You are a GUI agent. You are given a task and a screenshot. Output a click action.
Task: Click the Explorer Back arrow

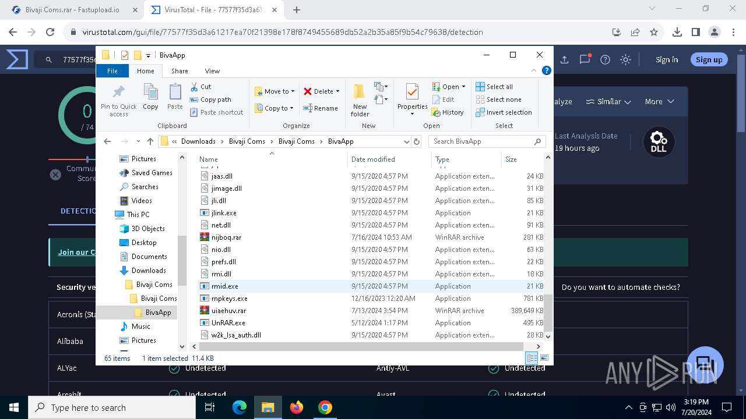point(107,141)
